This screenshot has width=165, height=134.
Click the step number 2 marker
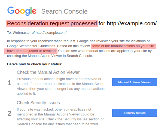[x=10, y=113]
